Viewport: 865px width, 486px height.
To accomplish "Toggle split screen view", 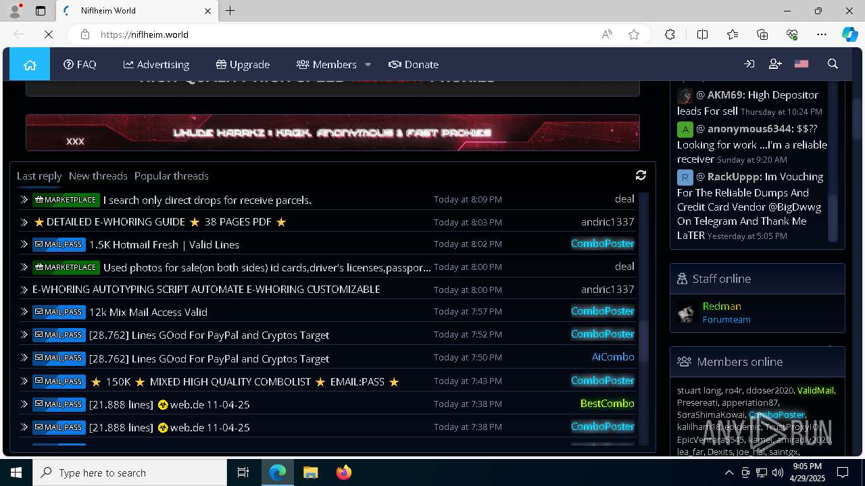I will click(x=702, y=34).
